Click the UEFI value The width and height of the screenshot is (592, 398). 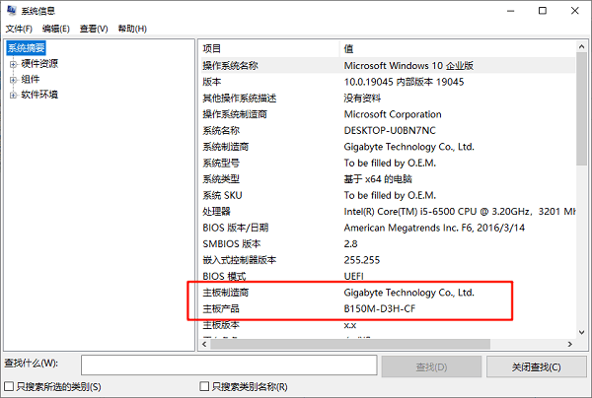[x=354, y=276]
